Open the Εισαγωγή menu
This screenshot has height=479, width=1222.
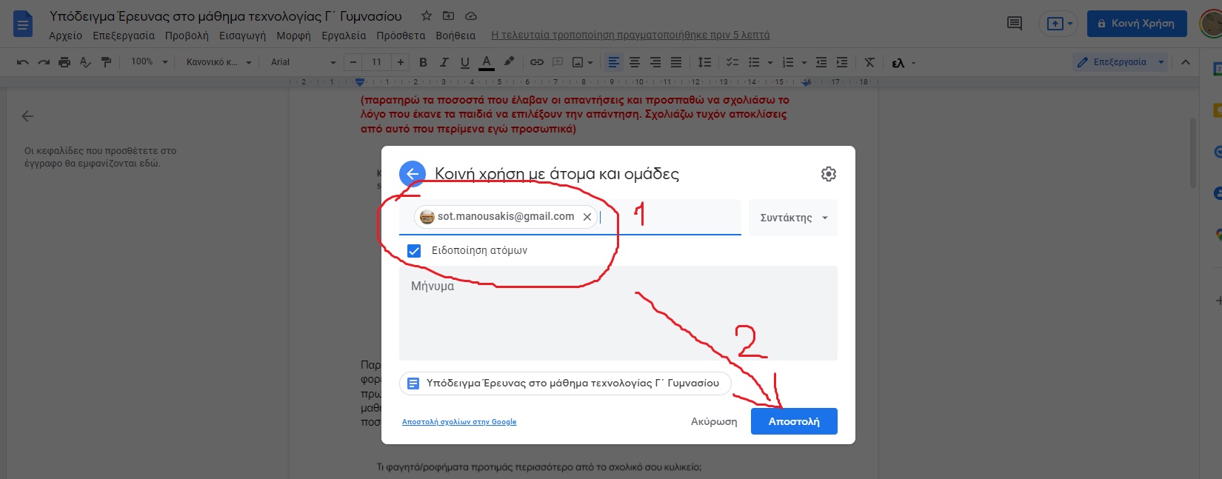coord(242,36)
